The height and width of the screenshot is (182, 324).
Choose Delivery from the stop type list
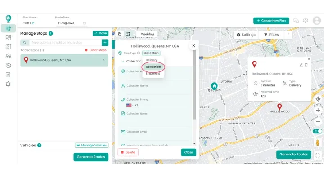152,60
